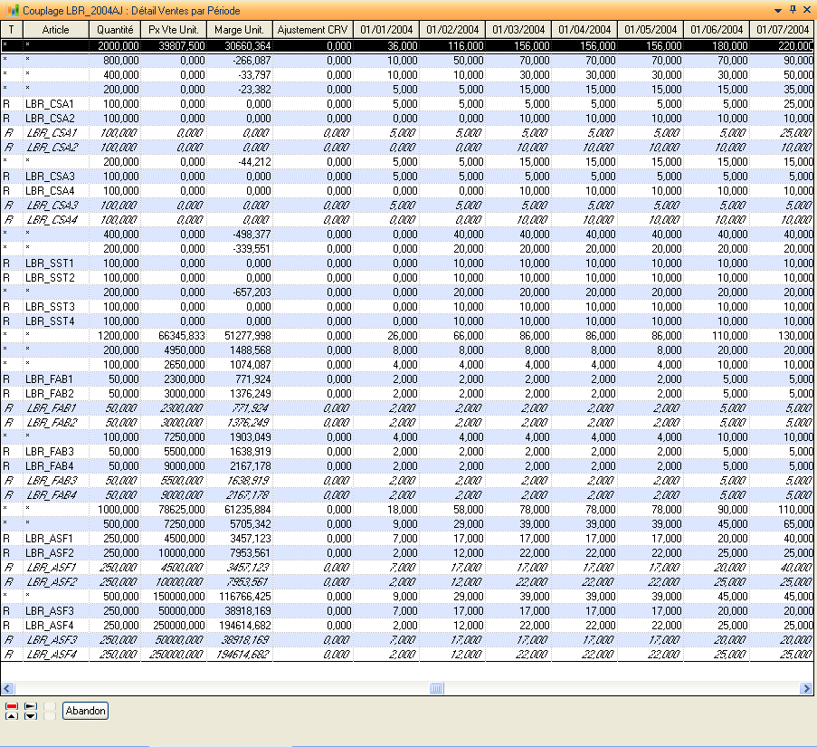Click the Article column header
Image resolution: width=817 pixels, height=747 pixels.
(x=55, y=30)
